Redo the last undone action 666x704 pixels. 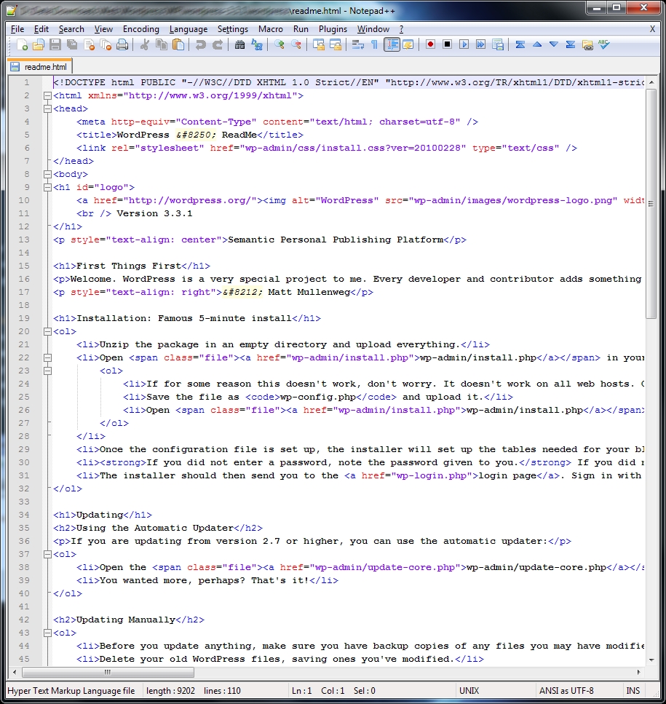click(x=217, y=44)
